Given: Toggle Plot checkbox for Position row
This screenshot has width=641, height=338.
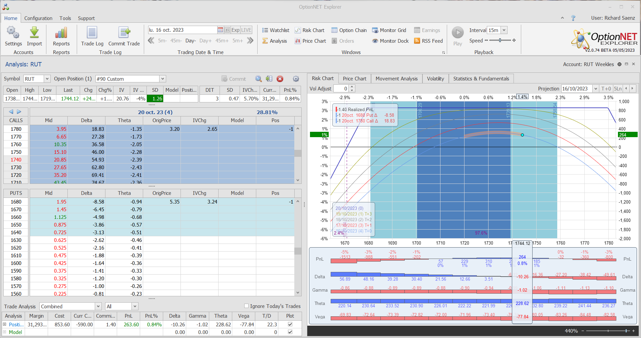Looking at the screenshot, I should point(290,324).
